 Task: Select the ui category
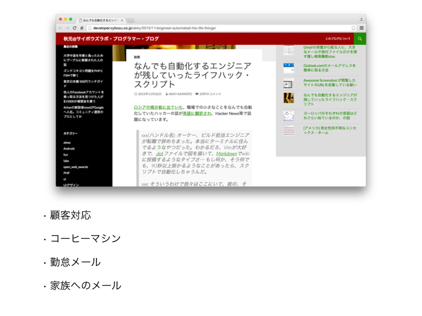65,179
